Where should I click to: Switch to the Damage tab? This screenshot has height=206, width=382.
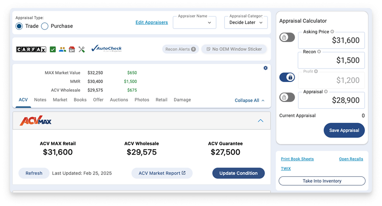click(182, 100)
